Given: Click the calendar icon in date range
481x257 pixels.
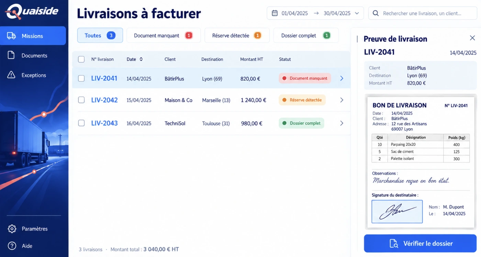Looking at the screenshot, I should pyautogui.click(x=275, y=13).
